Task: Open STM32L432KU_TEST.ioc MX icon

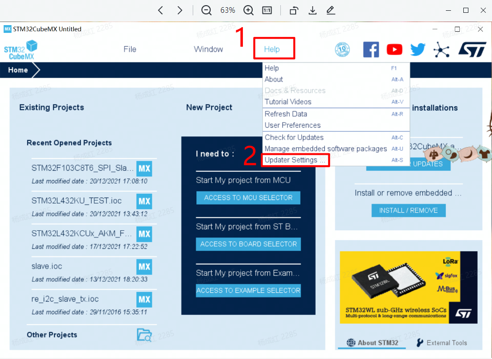Action: point(145,202)
